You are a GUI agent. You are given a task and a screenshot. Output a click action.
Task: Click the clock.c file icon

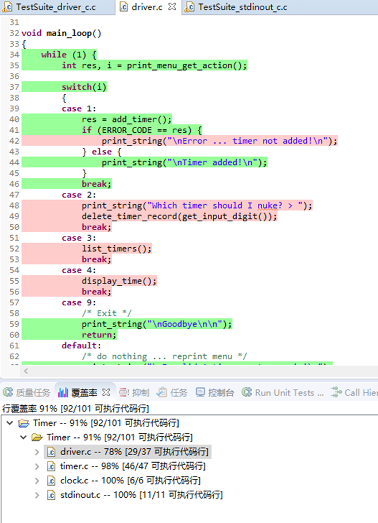coord(51,480)
